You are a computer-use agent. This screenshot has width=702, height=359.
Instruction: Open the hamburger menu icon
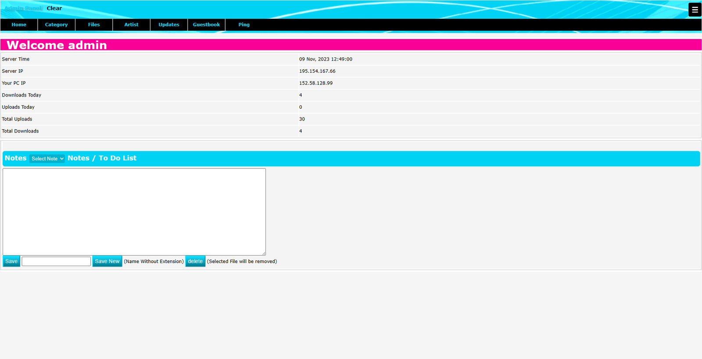[x=695, y=10]
